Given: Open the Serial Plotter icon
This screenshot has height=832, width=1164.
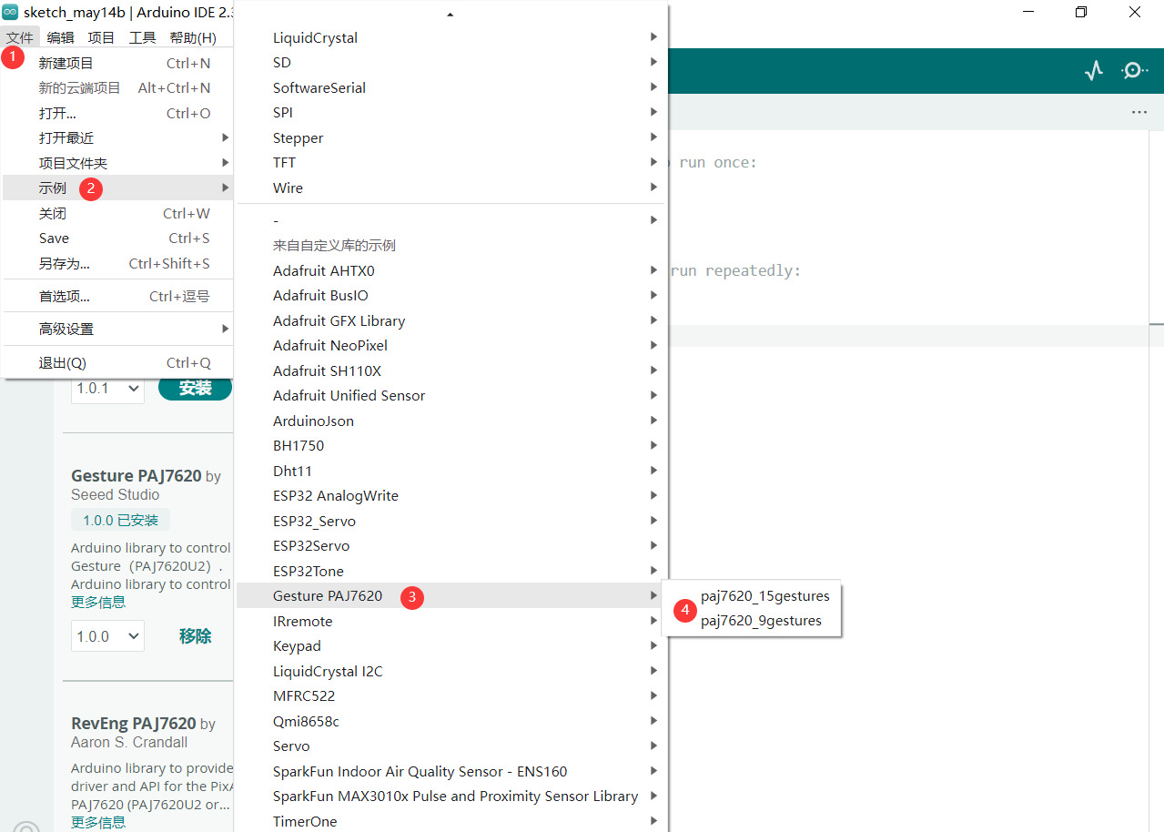Looking at the screenshot, I should point(1094,70).
